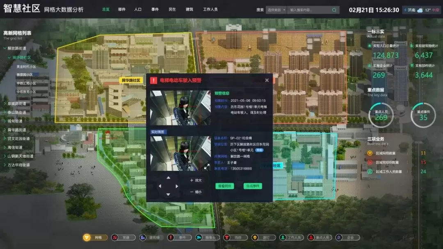Click the search magnifier icon
Image resolution: width=443 pixels, height=249 pixels.
click(335, 10)
